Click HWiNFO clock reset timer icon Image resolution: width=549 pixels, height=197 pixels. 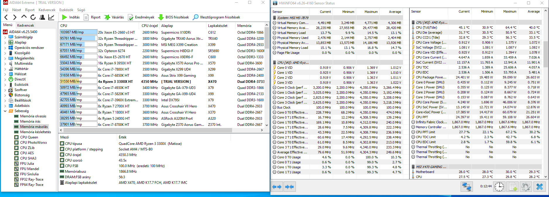point(499,186)
